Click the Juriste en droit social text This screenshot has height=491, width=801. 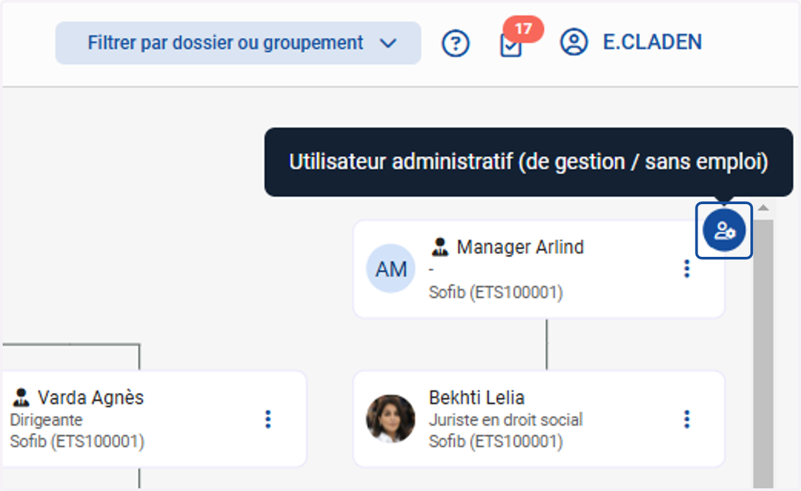pyautogui.click(x=506, y=420)
